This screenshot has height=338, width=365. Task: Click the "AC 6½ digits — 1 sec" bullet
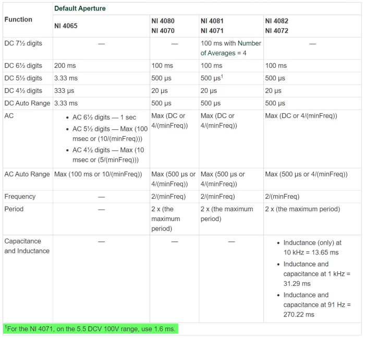[x=104, y=117]
